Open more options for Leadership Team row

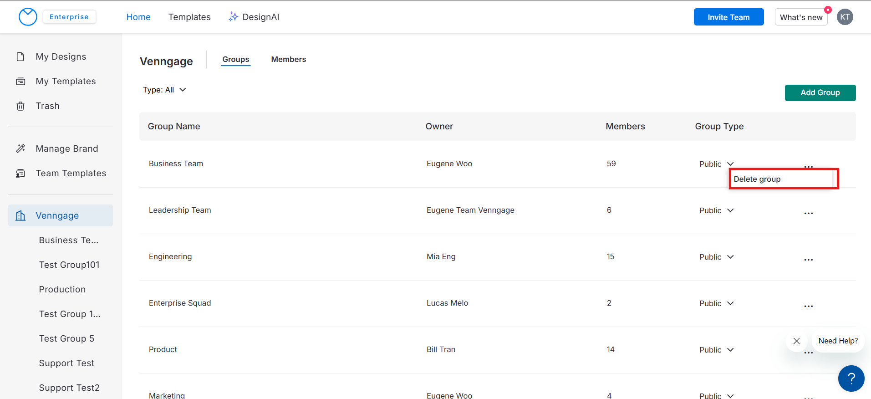[808, 213]
